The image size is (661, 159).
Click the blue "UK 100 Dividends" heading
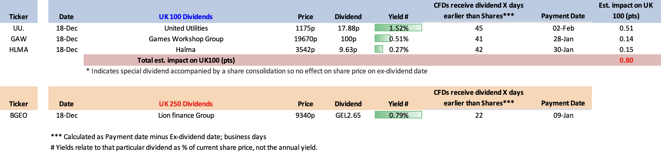click(186, 17)
